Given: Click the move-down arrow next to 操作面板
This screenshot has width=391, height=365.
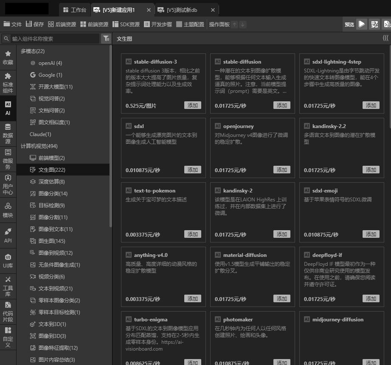Looking at the screenshot, I should (x=243, y=25).
